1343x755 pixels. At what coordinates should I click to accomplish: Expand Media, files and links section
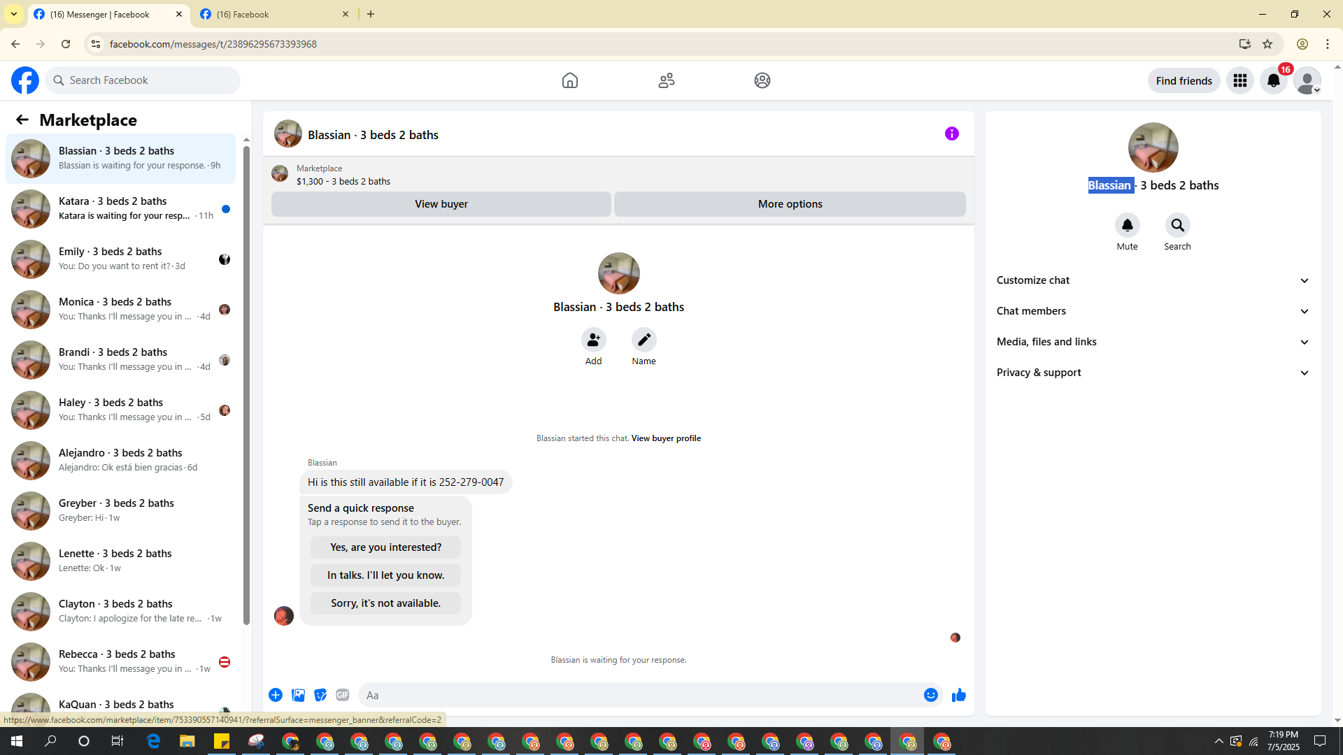1153,342
